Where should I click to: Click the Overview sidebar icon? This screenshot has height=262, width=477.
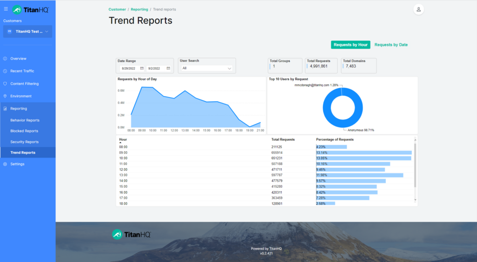point(5,59)
